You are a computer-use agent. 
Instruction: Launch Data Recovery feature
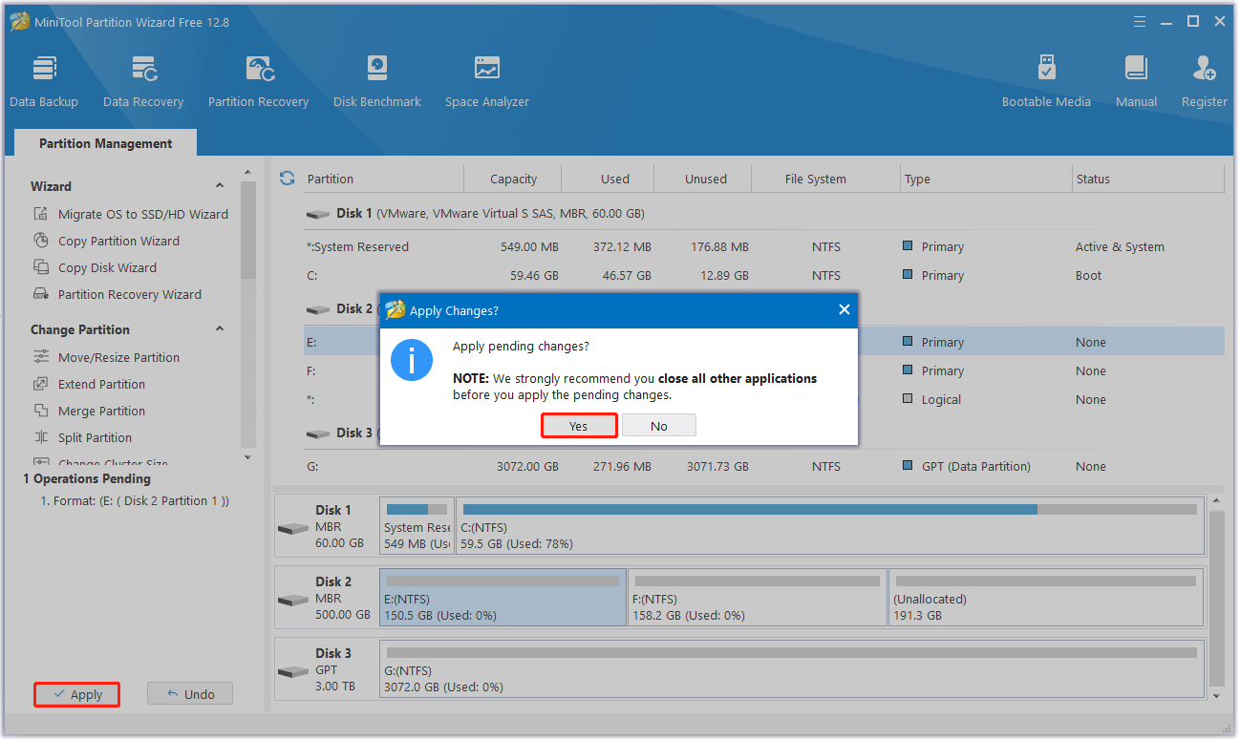pos(143,81)
